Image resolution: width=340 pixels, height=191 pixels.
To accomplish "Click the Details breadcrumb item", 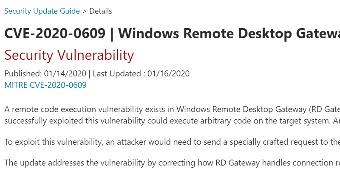I will point(101,11).
